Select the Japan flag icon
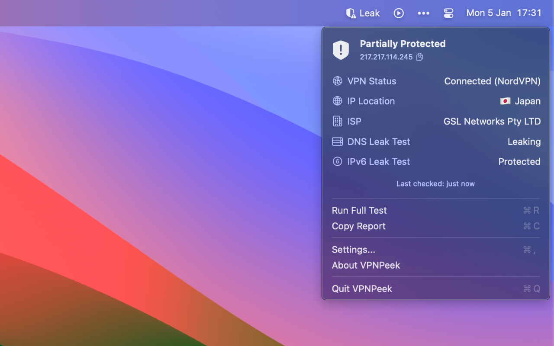Image resolution: width=554 pixels, height=346 pixels. tap(506, 101)
